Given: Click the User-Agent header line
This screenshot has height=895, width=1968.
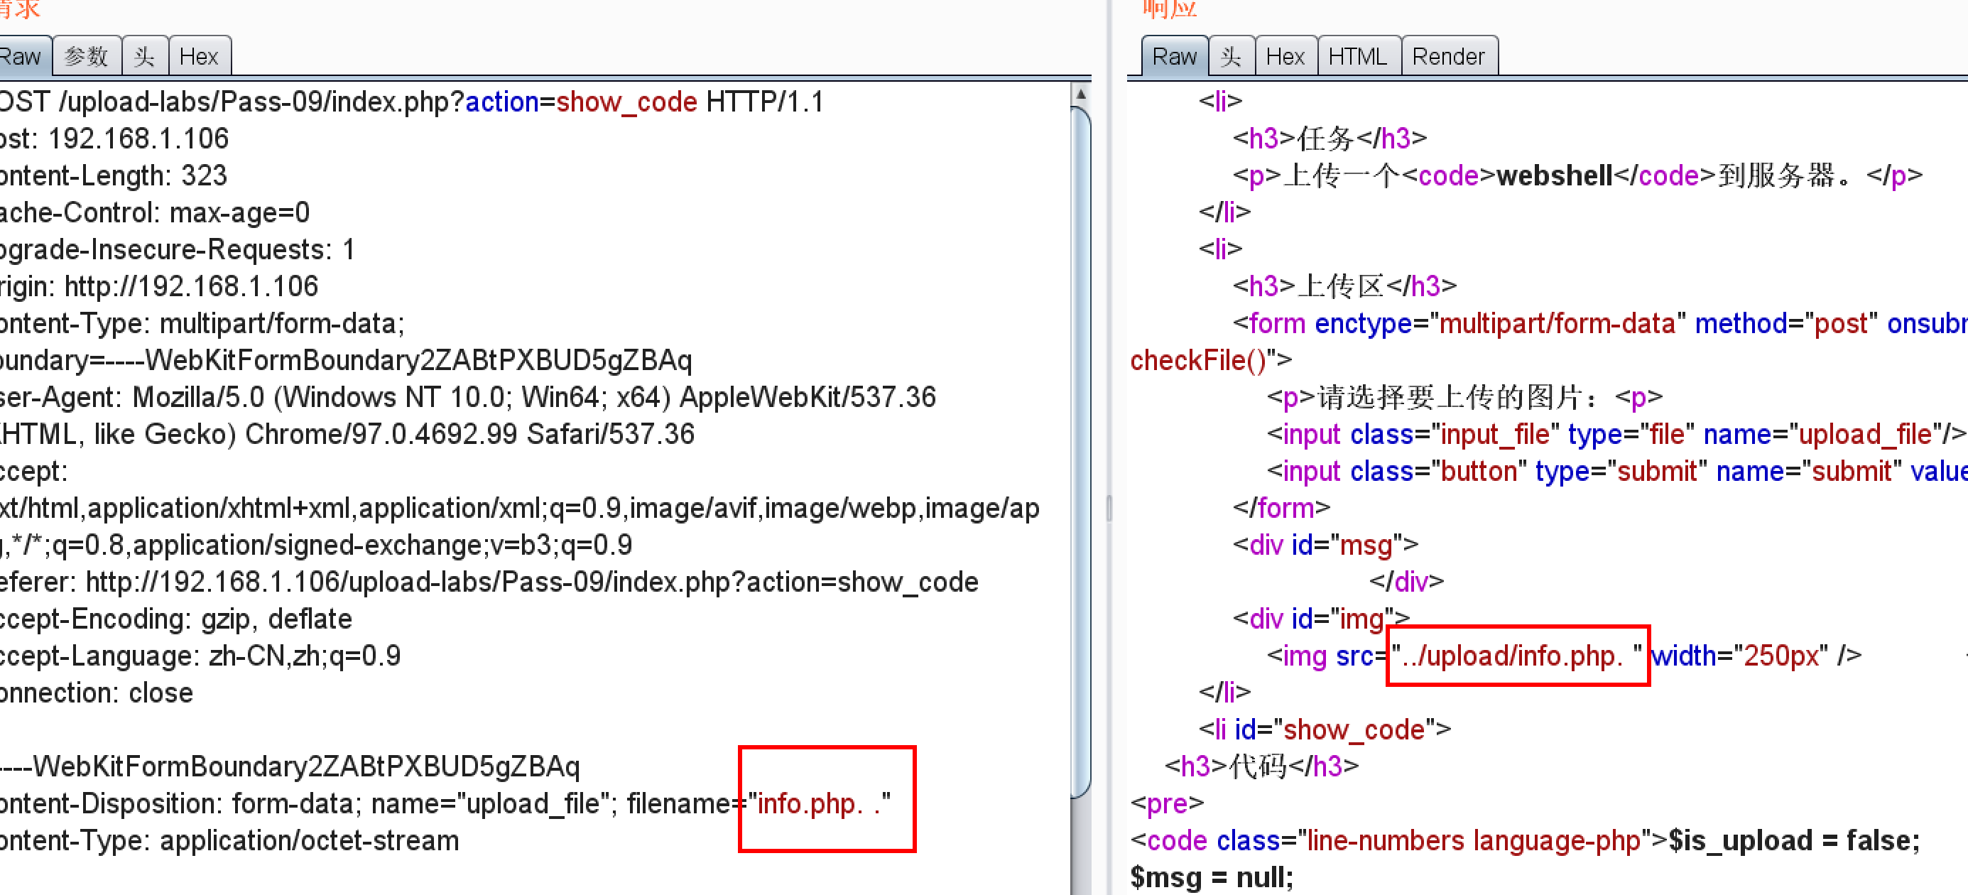Looking at the screenshot, I should click(x=466, y=398).
